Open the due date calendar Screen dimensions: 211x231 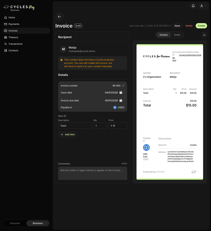click(121, 101)
